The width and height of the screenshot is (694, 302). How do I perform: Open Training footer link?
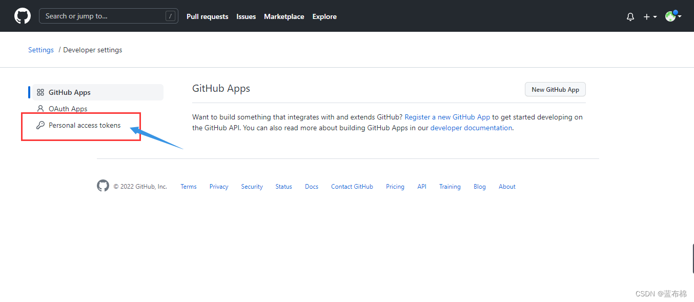pyautogui.click(x=450, y=187)
